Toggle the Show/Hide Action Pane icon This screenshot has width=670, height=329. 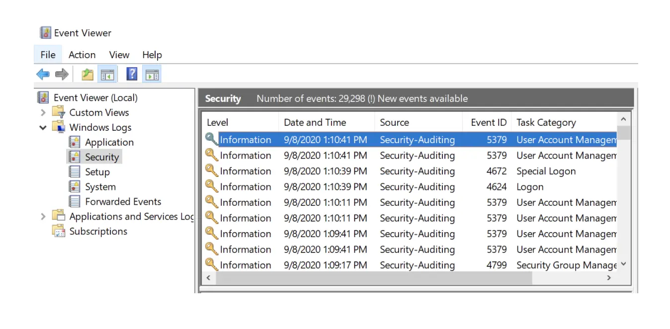(x=152, y=75)
